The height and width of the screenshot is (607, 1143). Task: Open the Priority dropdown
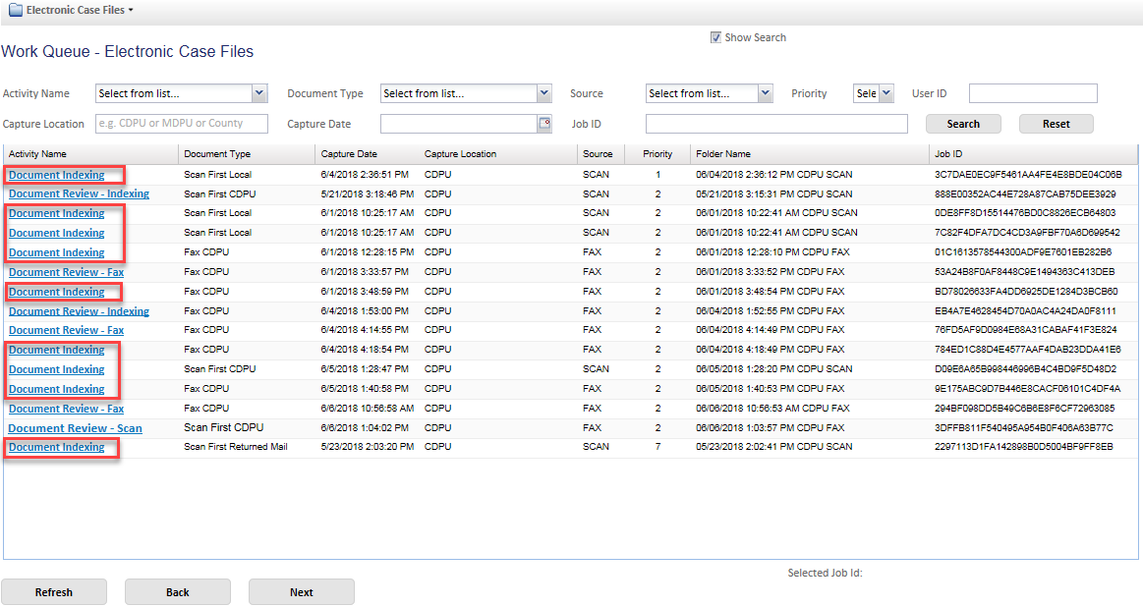coord(886,93)
